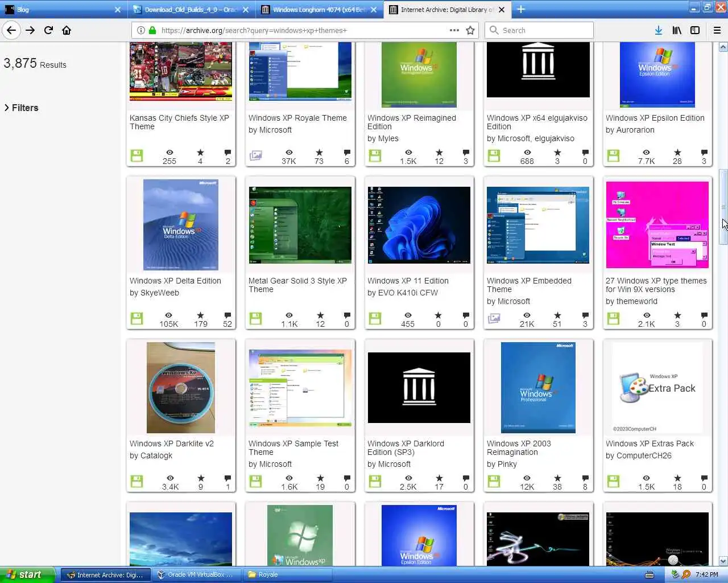Open a new tab with the plus button
Image resolution: width=728 pixels, height=583 pixels.
tap(521, 9)
